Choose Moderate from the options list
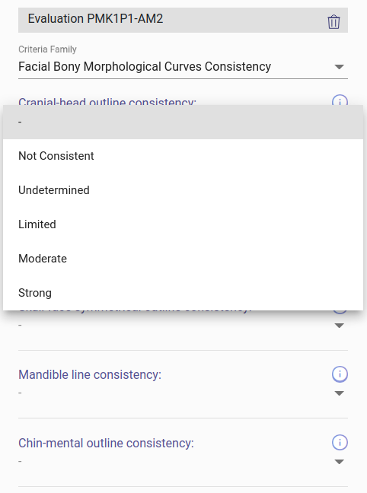Image resolution: width=367 pixels, height=493 pixels. click(x=183, y=259)
